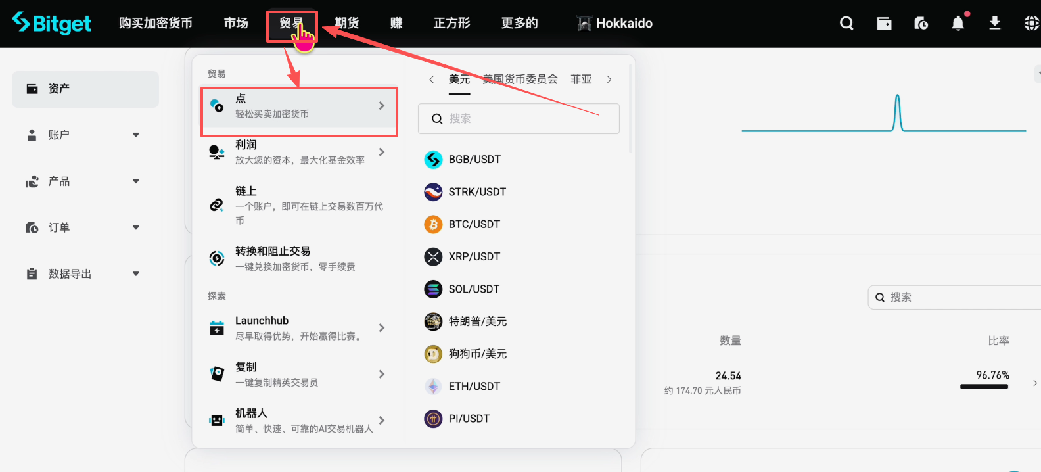Open the Launchhub menu entry
1041x472 pixels.
click(299, 327)
